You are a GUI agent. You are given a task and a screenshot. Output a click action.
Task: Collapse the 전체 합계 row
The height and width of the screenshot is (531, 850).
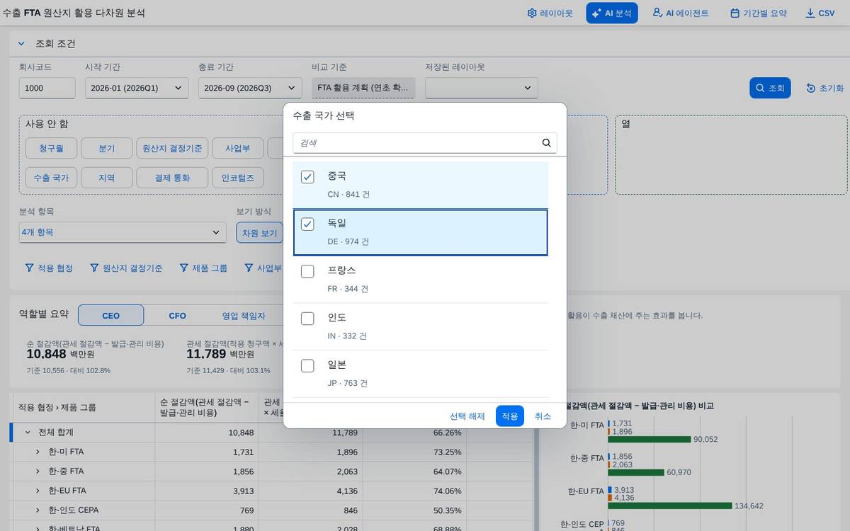(x=28, y=432)
